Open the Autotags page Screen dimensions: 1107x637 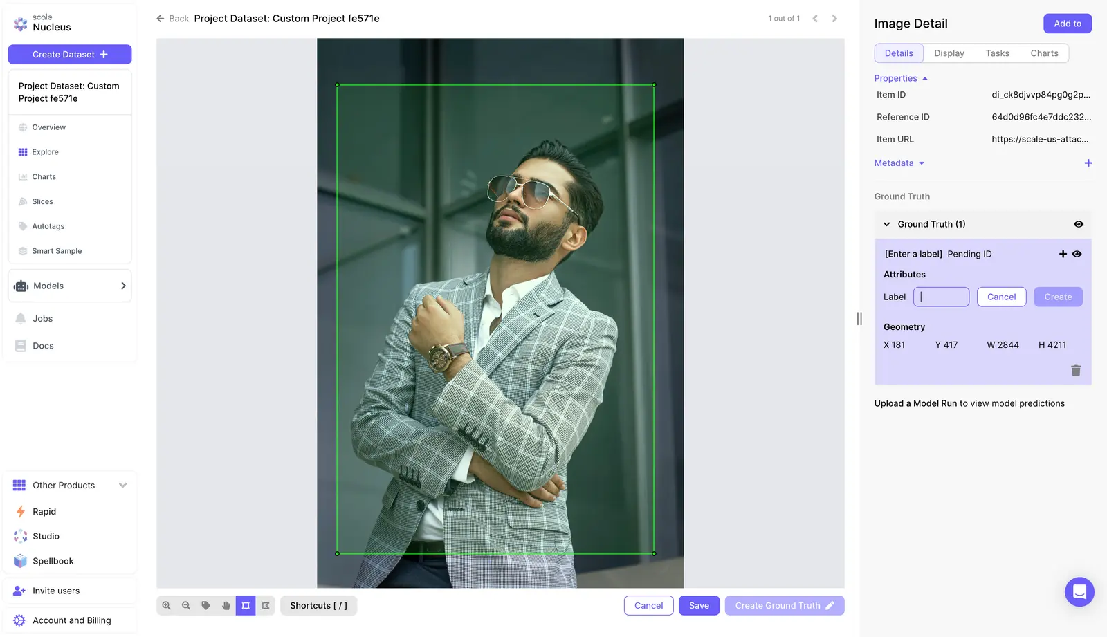pyautogui.click(x=48, y=225)
